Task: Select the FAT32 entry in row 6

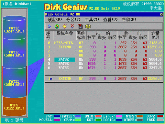Action: (x=64, y=68)
